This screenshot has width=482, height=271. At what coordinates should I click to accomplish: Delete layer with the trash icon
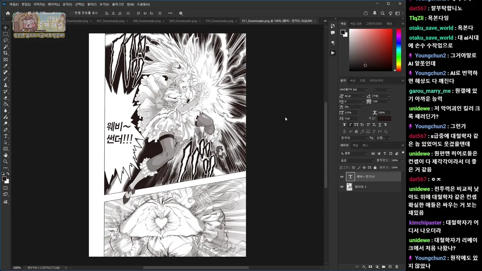tap(397, 267)
